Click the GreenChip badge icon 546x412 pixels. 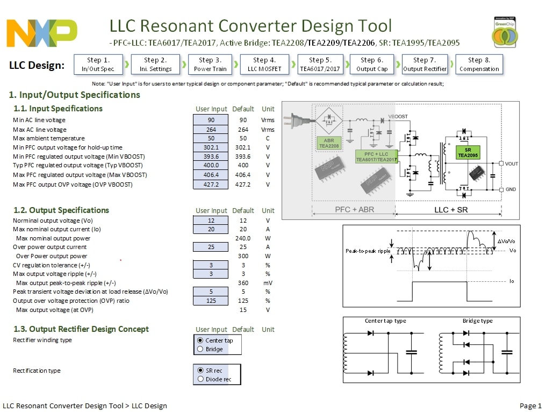pos(505,33)
